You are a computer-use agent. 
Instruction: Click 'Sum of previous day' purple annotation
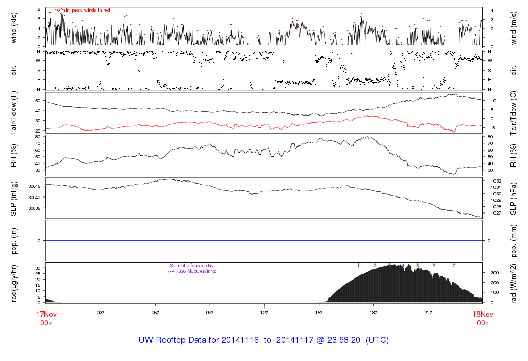[x=191, y=266]
